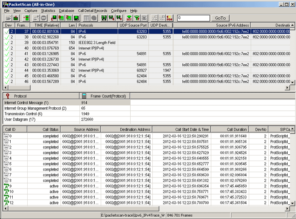Open the File menu
The image size is (296, 219).
7,11
